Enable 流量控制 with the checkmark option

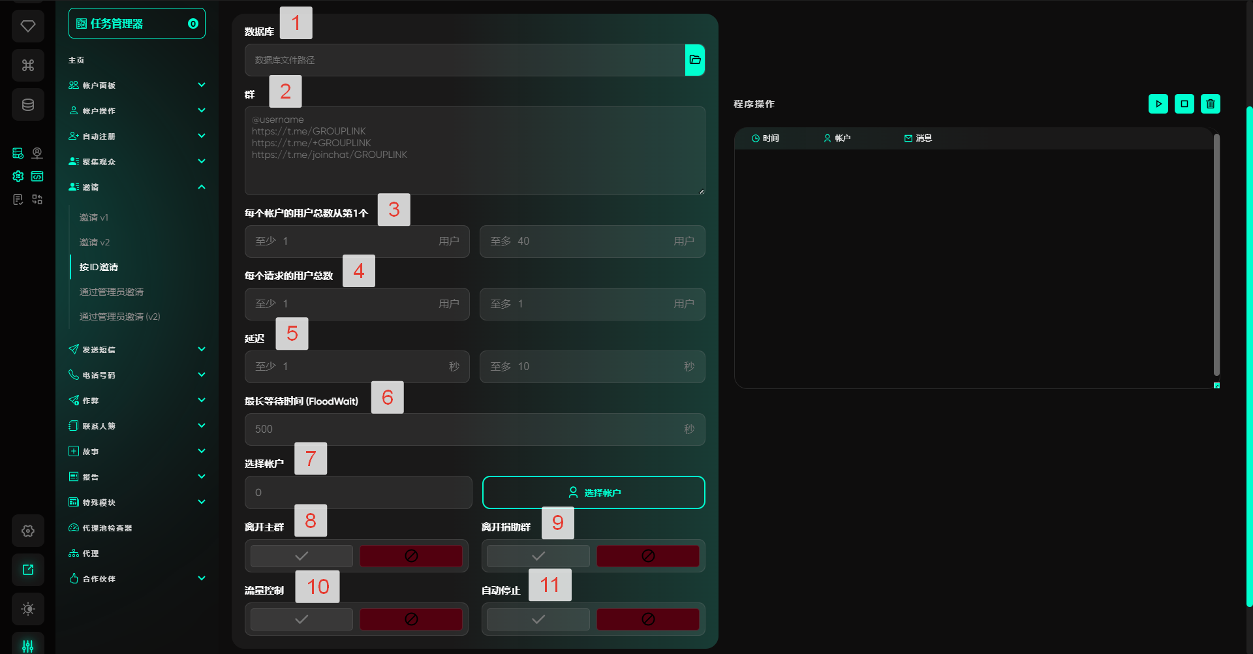[302, 619]
